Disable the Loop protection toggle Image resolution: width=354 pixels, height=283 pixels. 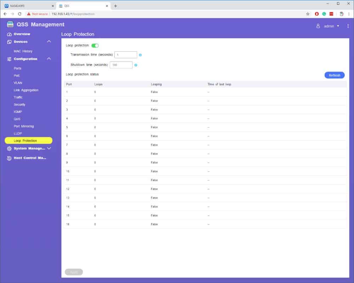tap(95, 46)
